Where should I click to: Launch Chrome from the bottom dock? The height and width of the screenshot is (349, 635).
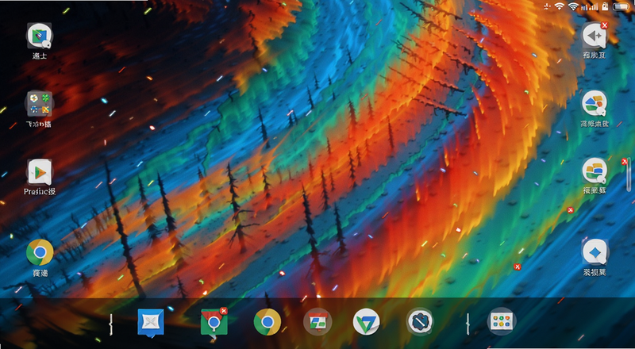pyautogui.click(x=267, y=322)
